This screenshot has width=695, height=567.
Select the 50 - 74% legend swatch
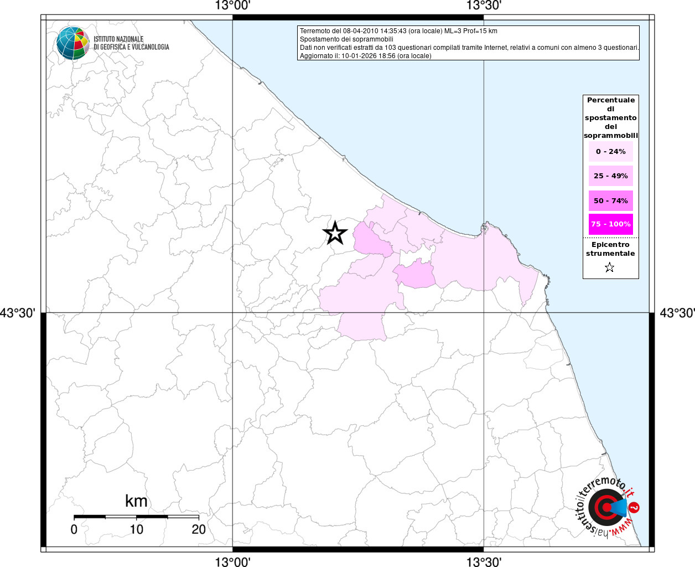tap(611, 200)
